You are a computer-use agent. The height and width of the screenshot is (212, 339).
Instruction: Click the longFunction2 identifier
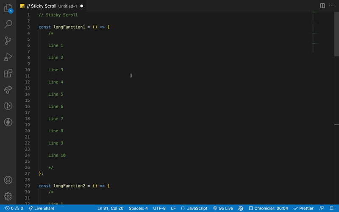[x=69, y=186]
